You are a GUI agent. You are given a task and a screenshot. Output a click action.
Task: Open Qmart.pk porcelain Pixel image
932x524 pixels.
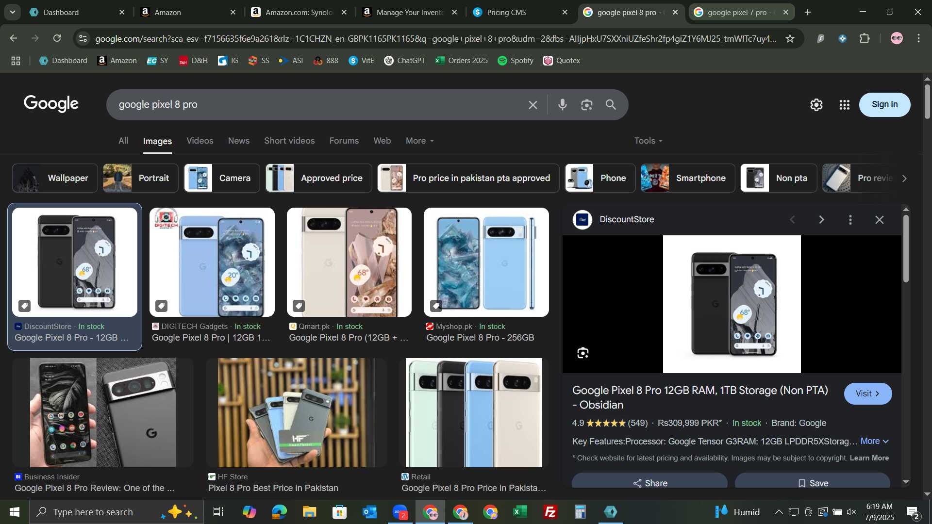point(349,262)
